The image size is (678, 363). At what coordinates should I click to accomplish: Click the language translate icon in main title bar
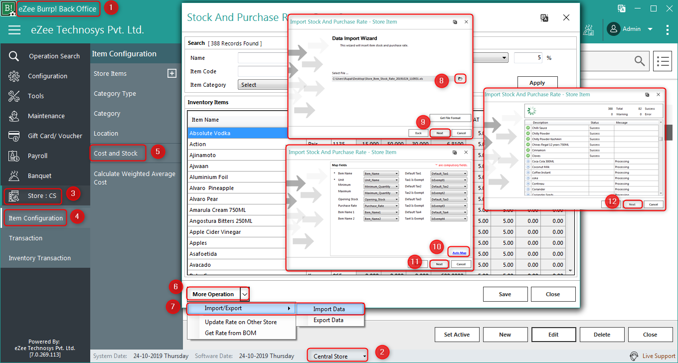pos(622,8)
